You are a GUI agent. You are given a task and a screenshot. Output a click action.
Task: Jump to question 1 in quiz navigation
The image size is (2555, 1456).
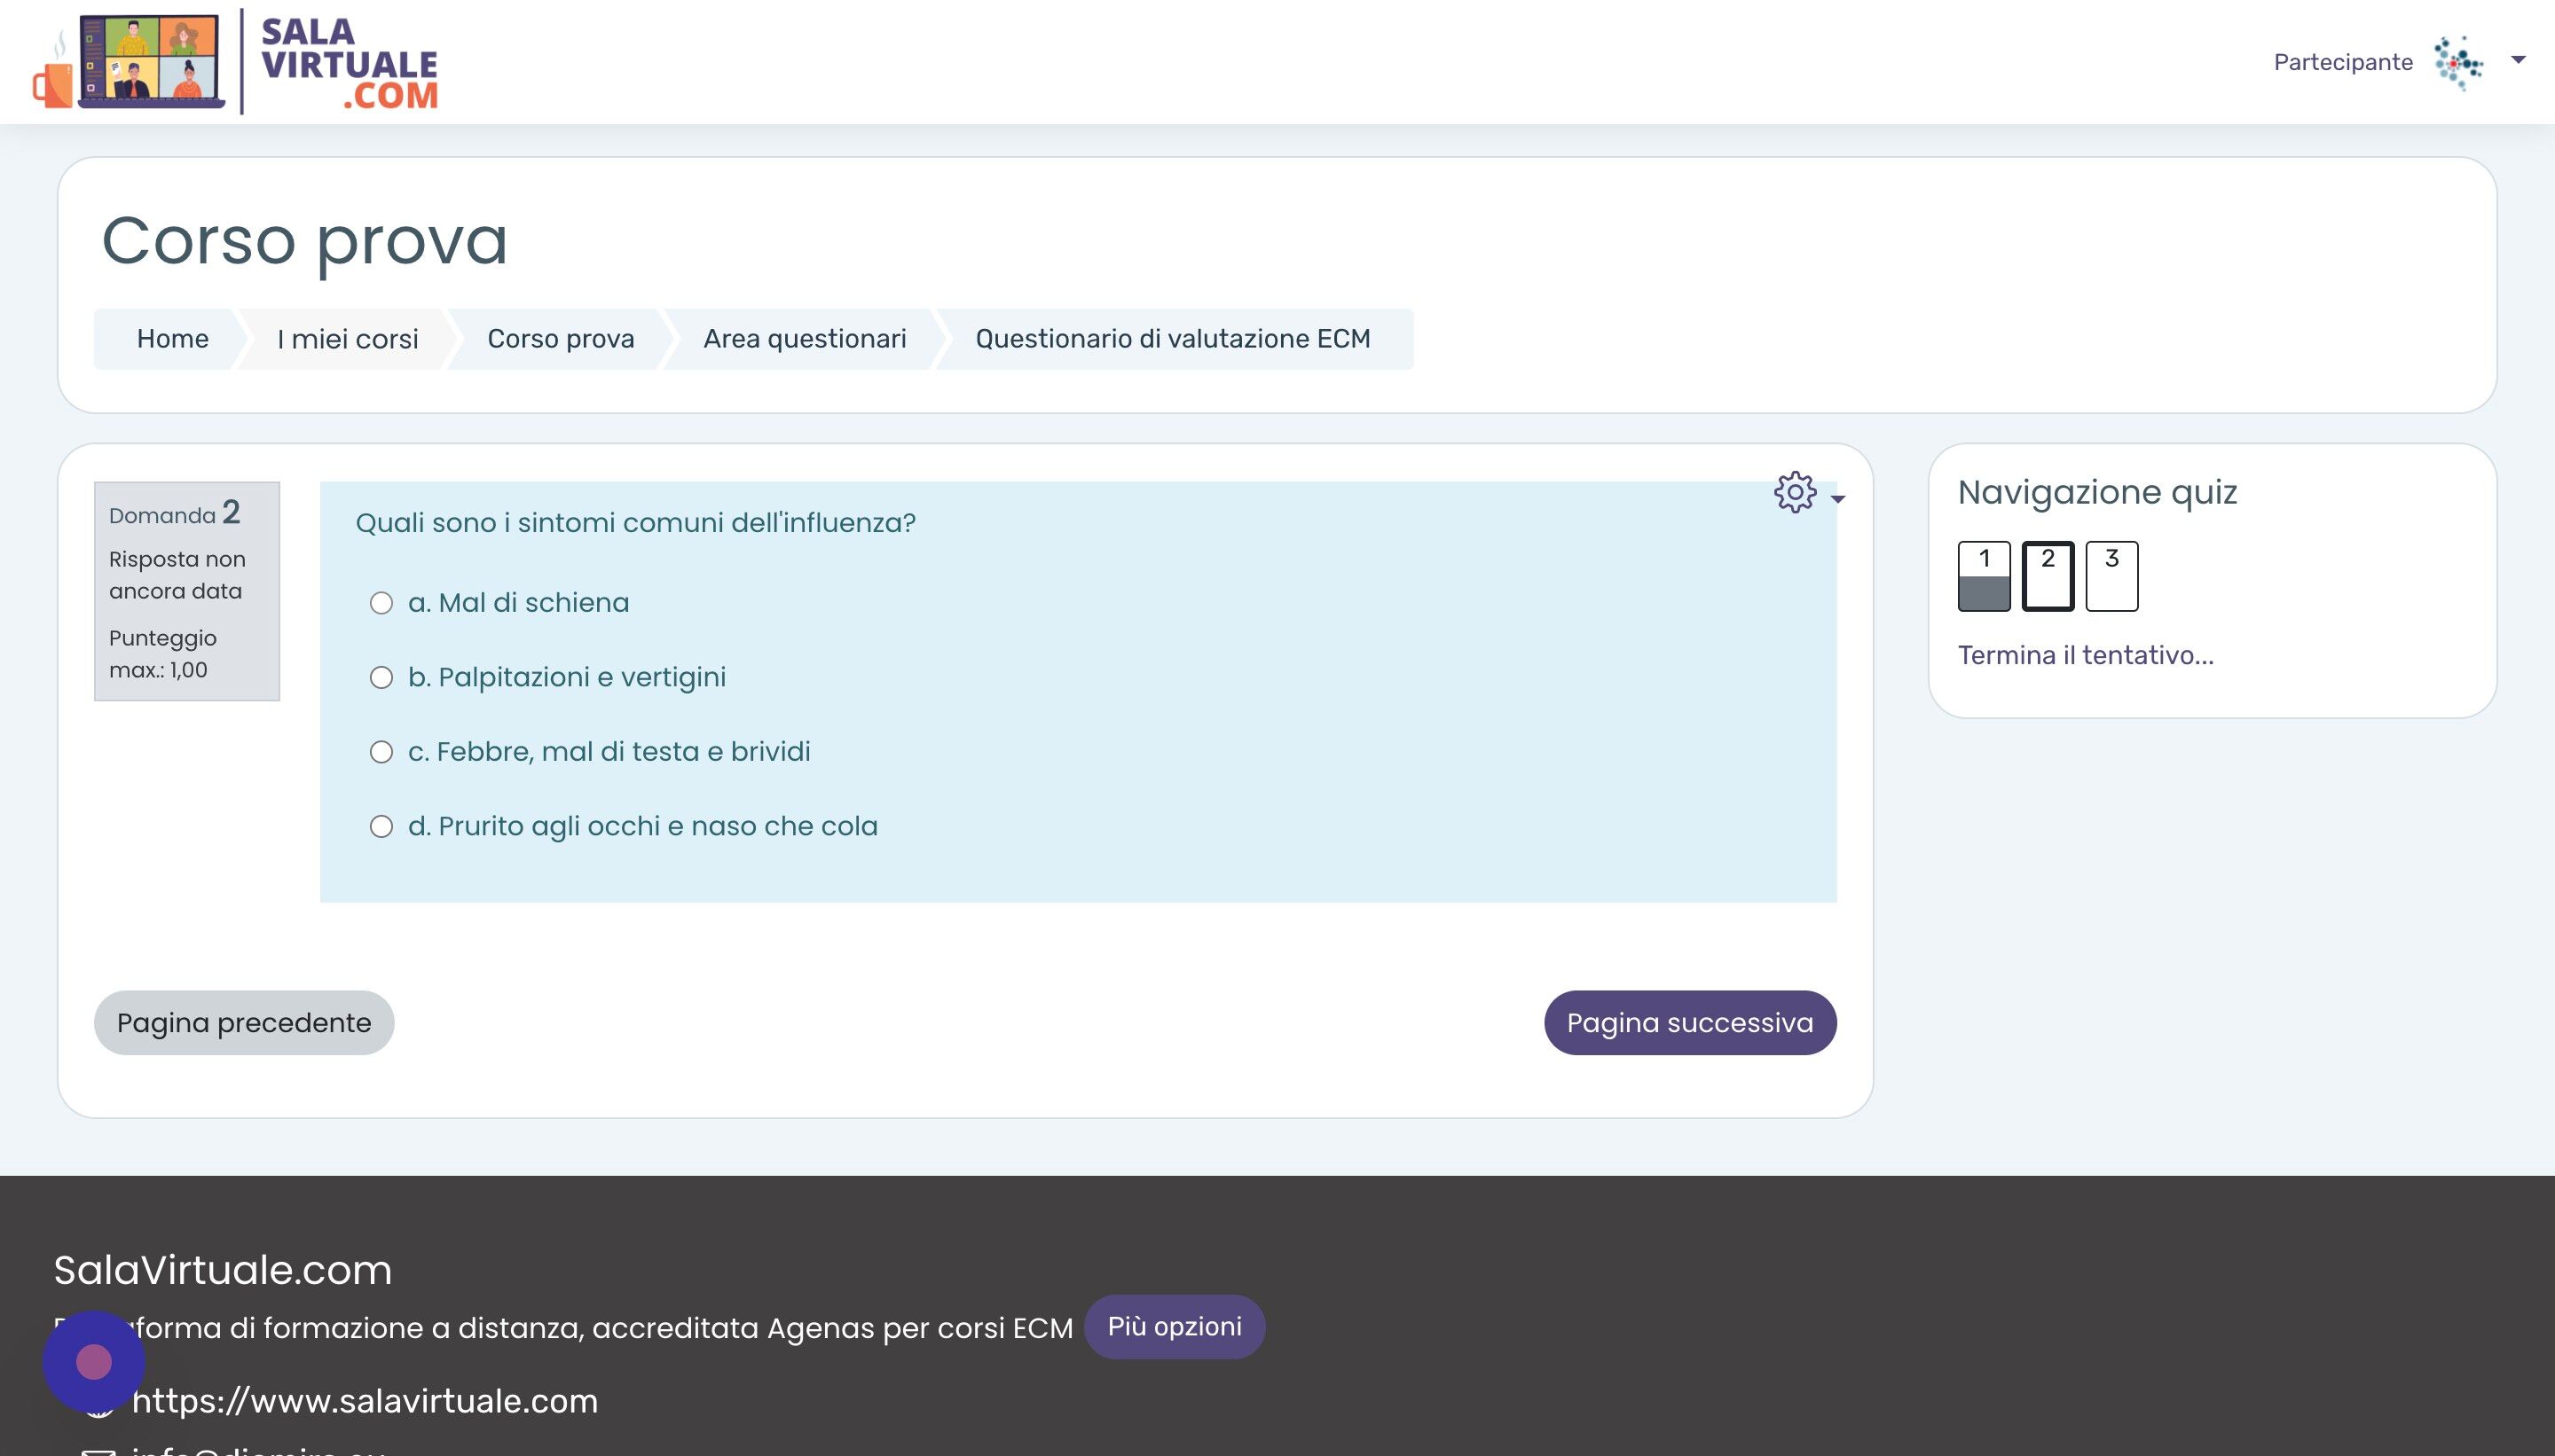[1984, 576]
